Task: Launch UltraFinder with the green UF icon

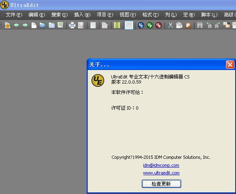Action: pyautogui.click(x=150, y=25)
